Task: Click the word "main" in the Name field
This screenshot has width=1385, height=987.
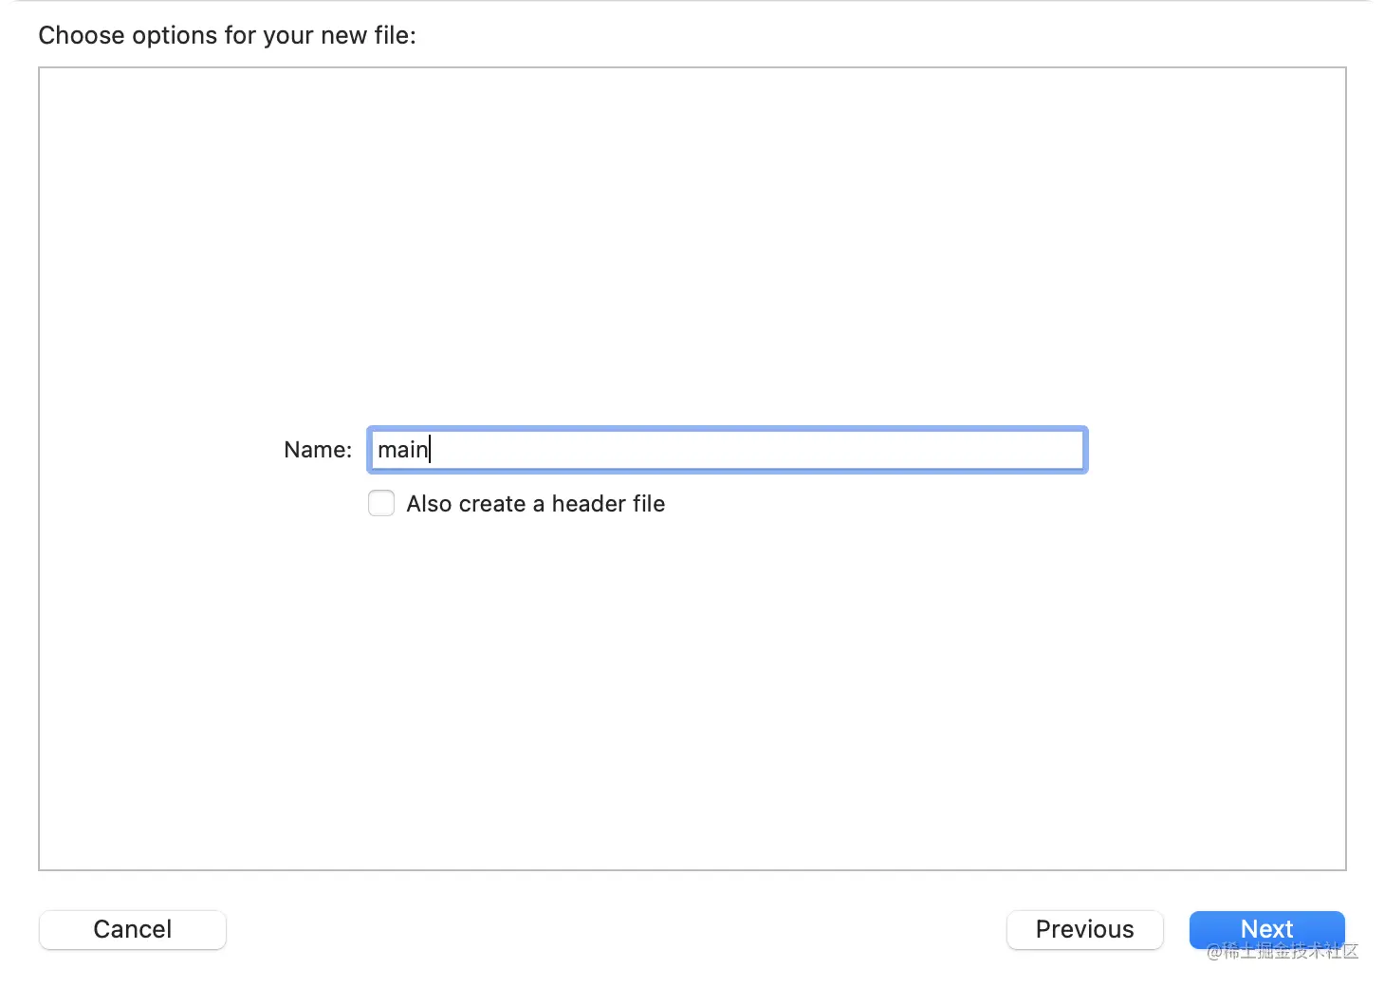Action: pyautogui.click(x=402, y=450)
